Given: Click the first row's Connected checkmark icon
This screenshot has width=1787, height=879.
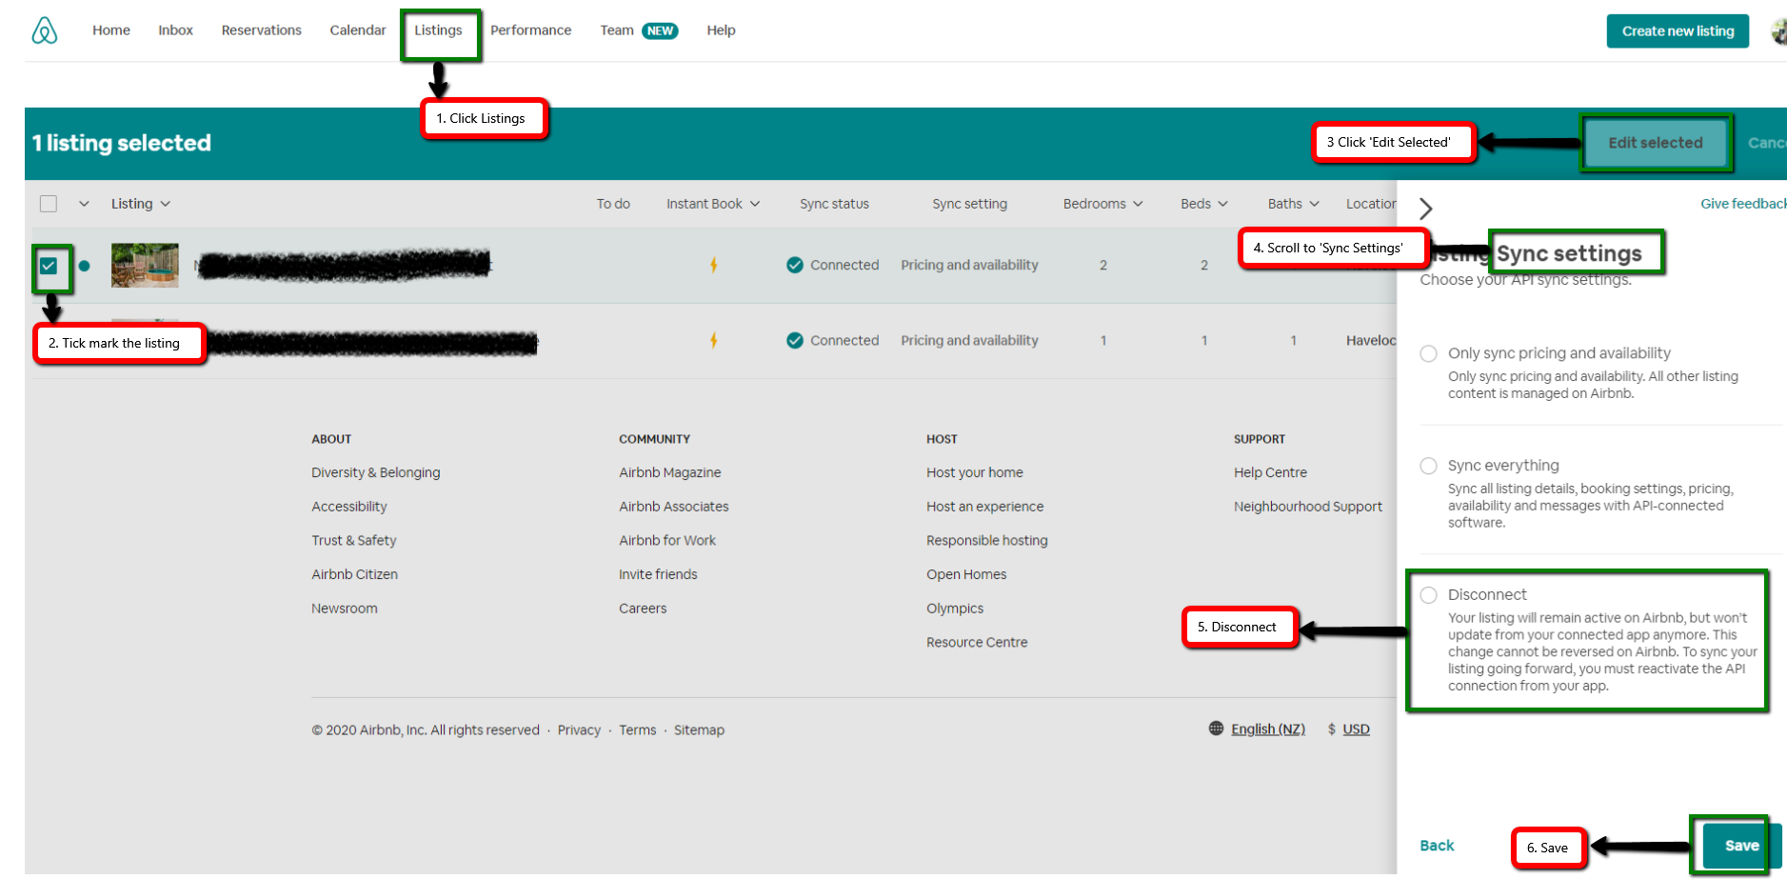Looking at the screenshot, I should 795,265.
